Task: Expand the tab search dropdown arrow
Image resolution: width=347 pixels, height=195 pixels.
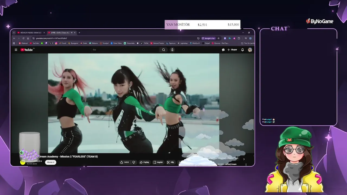Action: 14,33
